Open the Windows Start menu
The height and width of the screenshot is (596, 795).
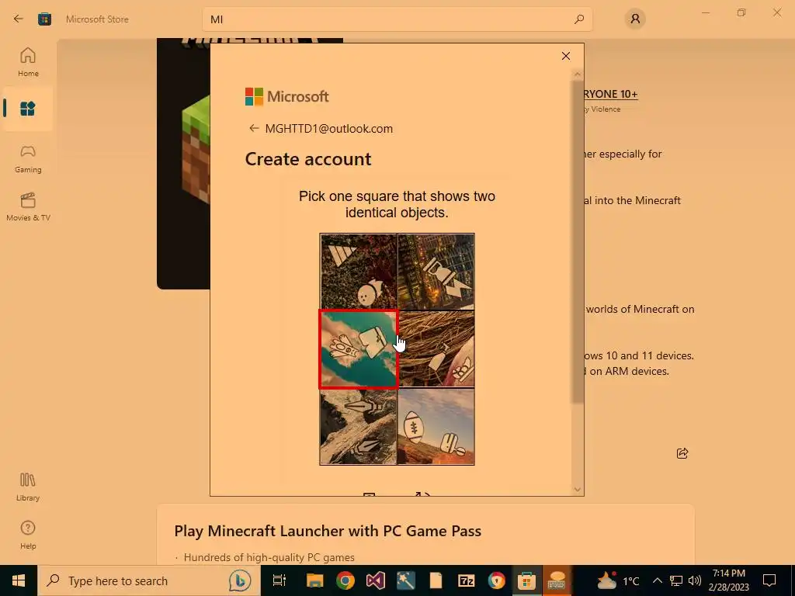click(x=19, y=580)
